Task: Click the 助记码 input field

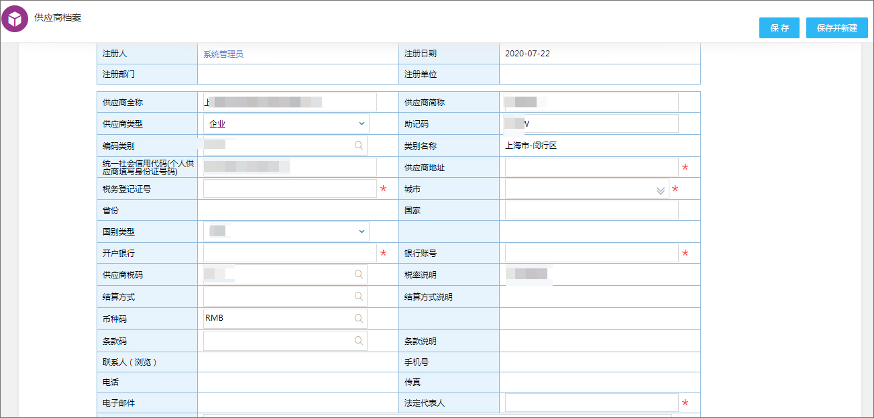Action: [x=590, y=123]
